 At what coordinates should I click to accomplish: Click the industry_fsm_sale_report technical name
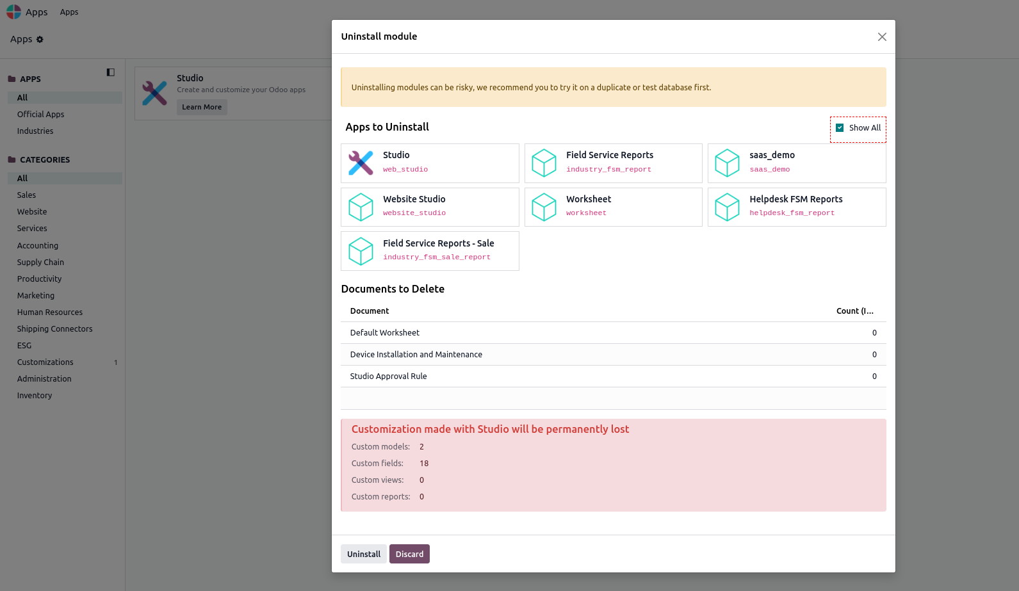[x=437, y=257]
